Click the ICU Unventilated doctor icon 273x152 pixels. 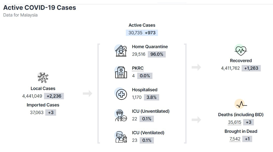coord(121,115)
